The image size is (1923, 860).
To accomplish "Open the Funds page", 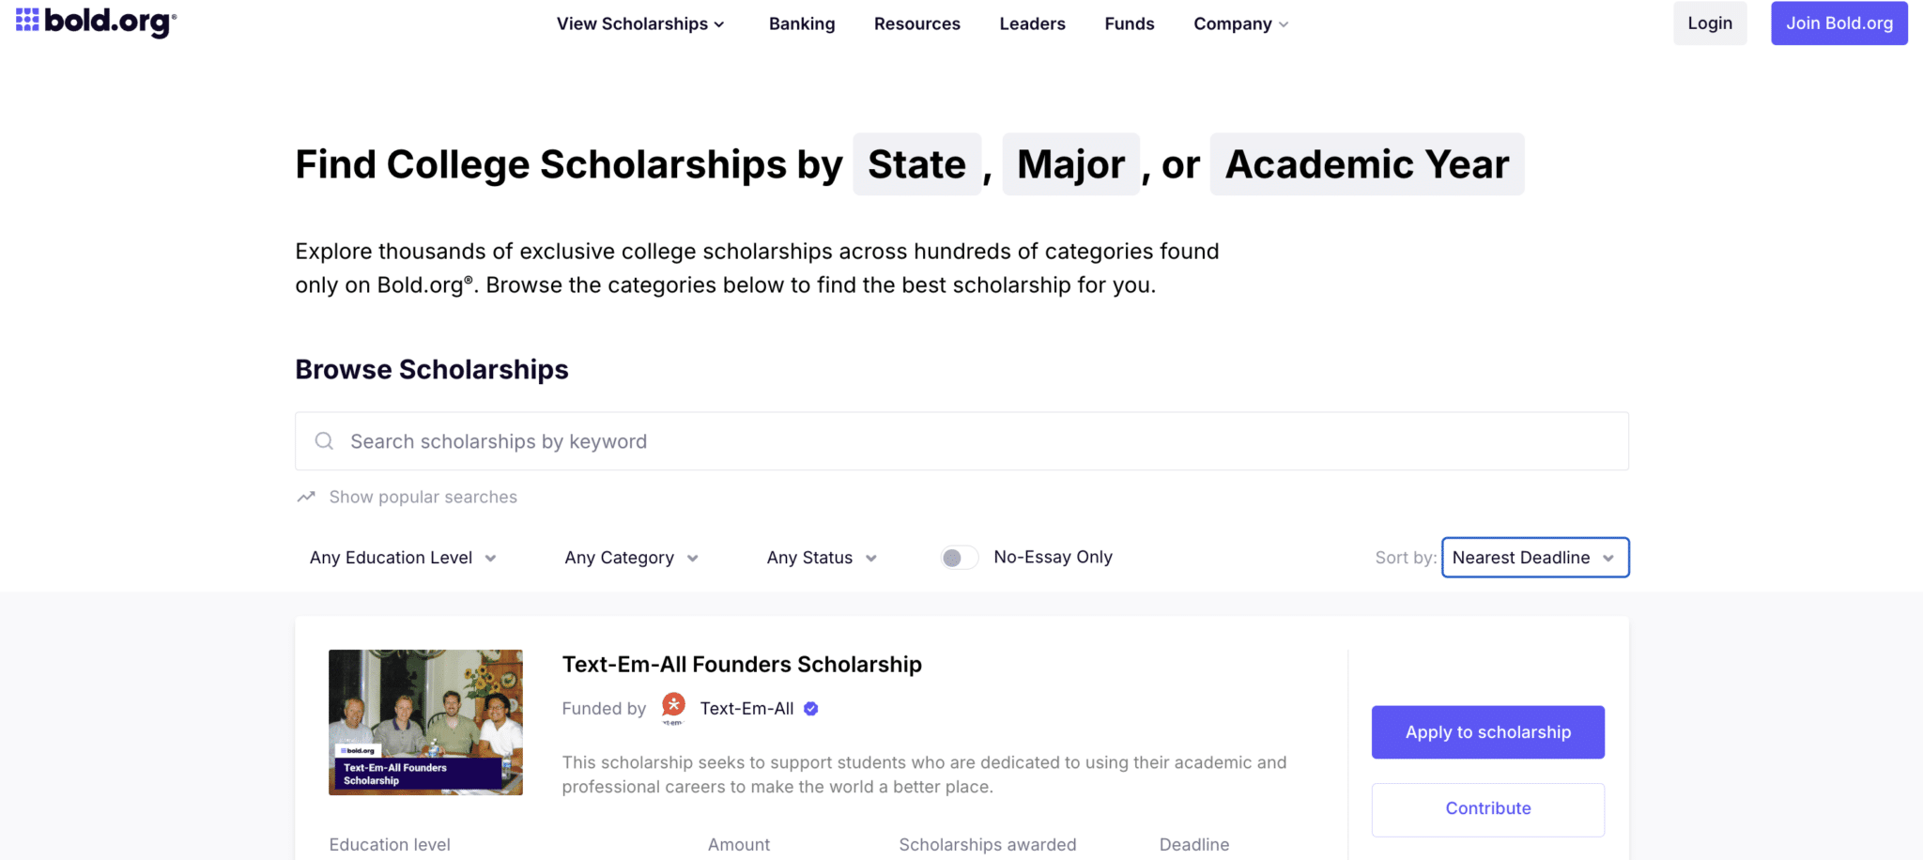I will pos(1129,23).
